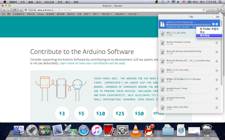The height and width of the screenshot is (140, 225).
Task: Choose 在 Finder 中显示 in context menu
Action: [x=209, y=29]
